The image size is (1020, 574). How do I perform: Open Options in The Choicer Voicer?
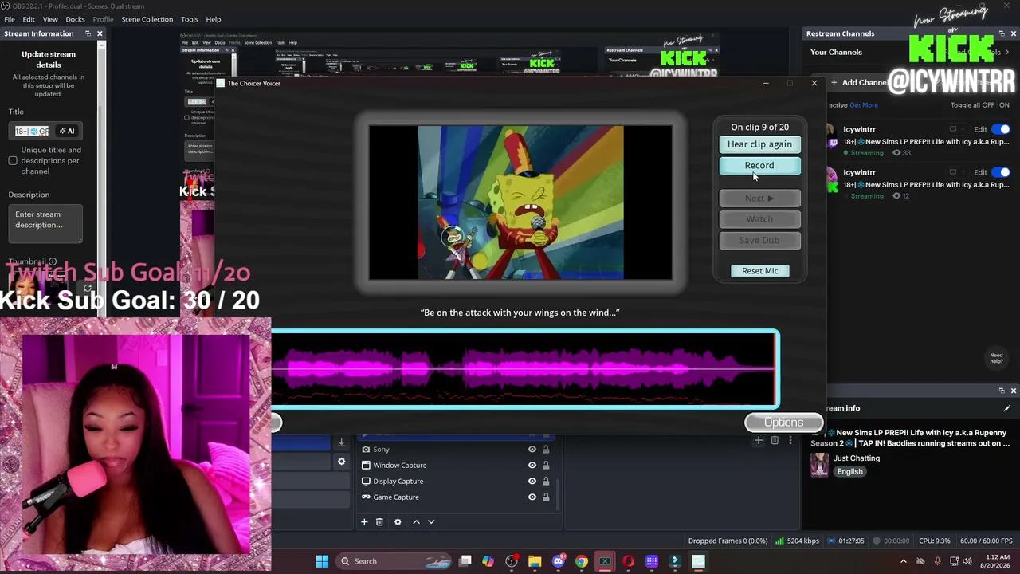click(x=783, y=423)
